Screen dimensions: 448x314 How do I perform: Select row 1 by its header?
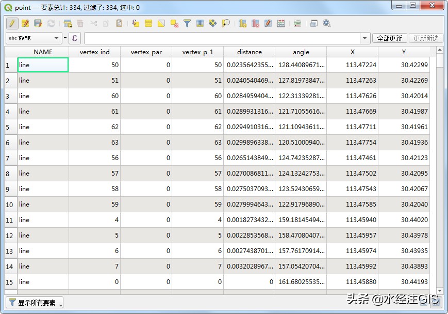click(x=11, y=65)
